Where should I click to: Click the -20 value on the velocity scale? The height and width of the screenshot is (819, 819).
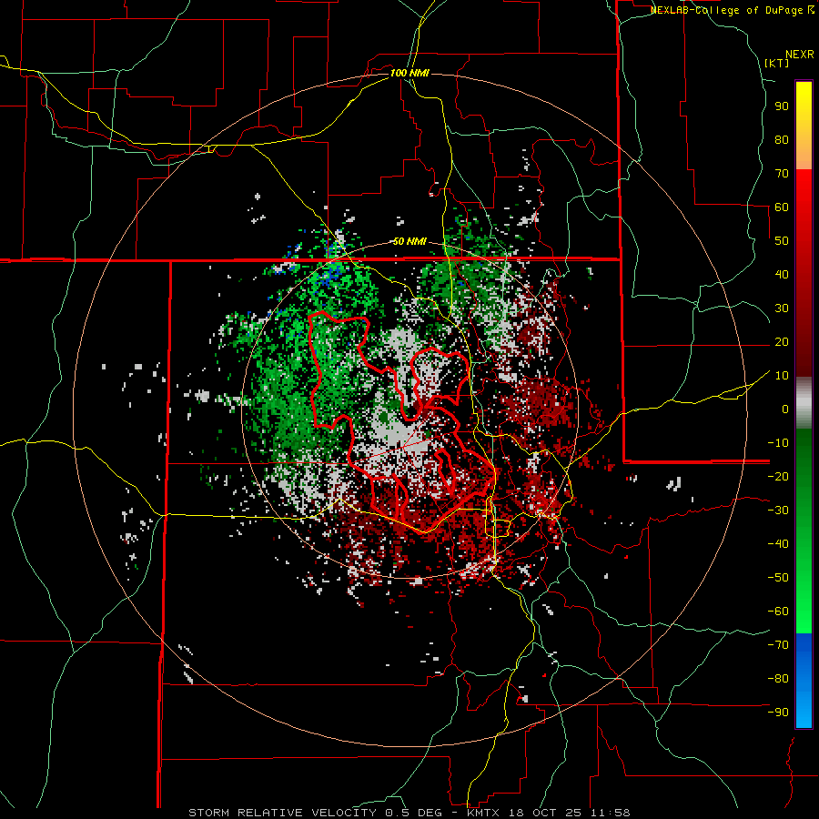tap(778, 476)
